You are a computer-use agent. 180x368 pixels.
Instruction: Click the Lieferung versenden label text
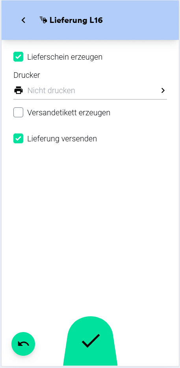[x=62, y=139]
